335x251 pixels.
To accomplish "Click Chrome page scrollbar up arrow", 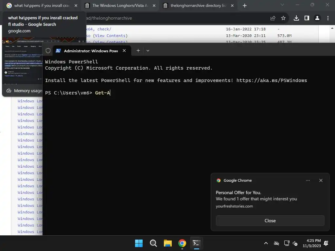I will point(332,28).
